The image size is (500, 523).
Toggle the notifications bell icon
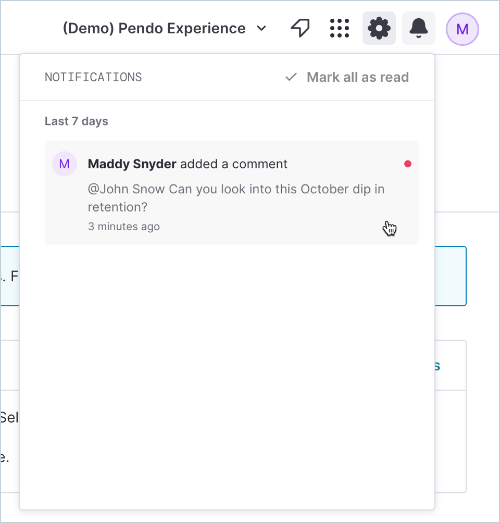(x=418, y=28)
